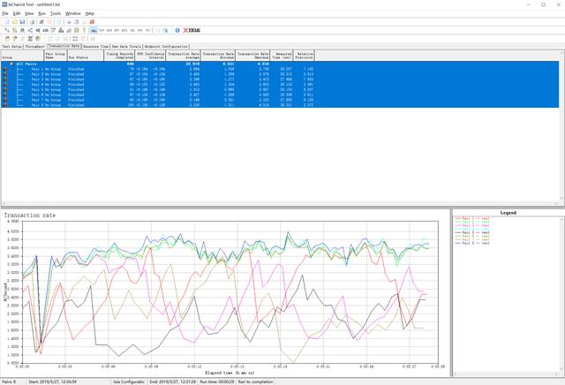Image resolution: width=565 pixels, height=385 pixels.
Task: Open the Window menu
Action: coord(73,13)
